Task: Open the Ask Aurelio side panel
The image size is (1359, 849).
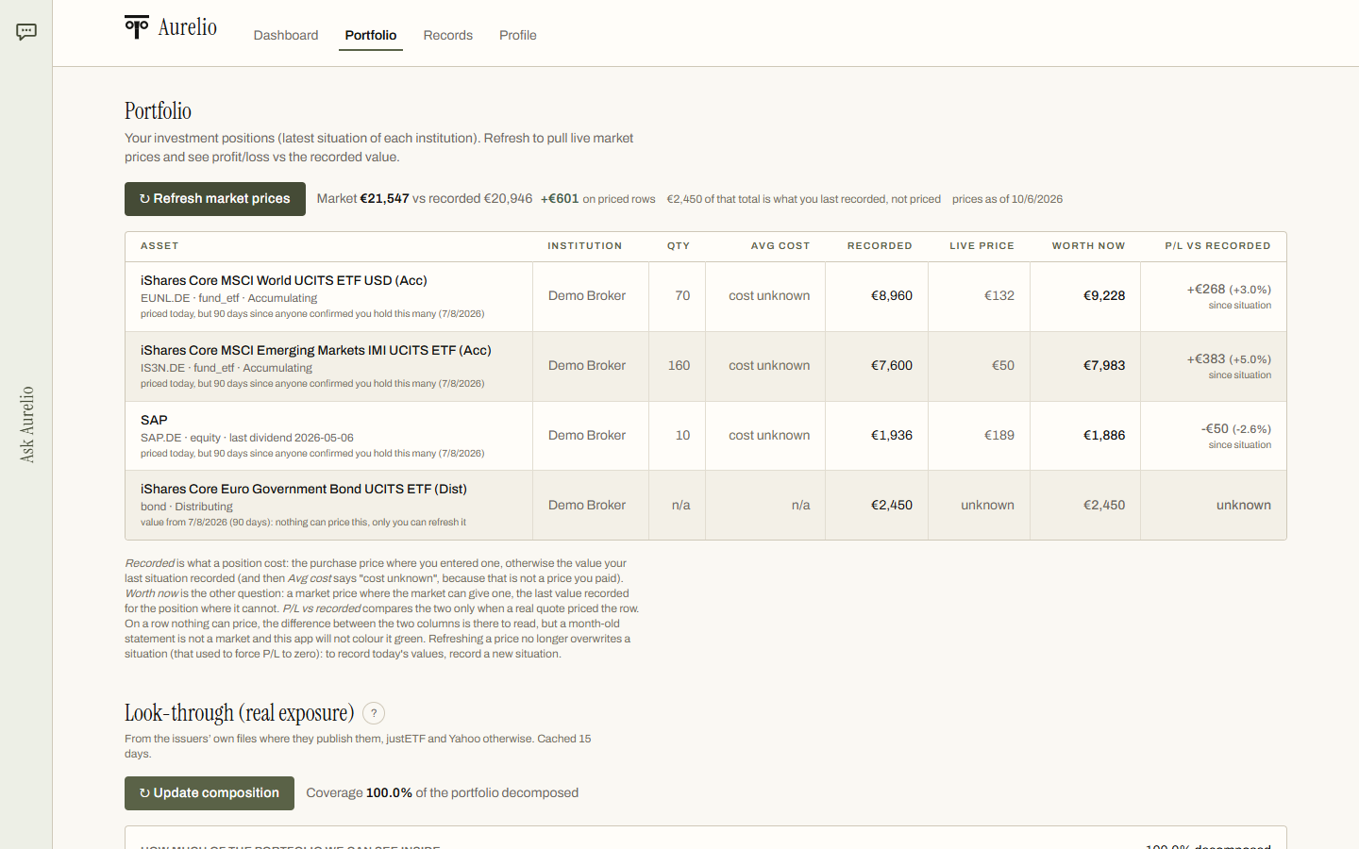Action: [26, 424]
